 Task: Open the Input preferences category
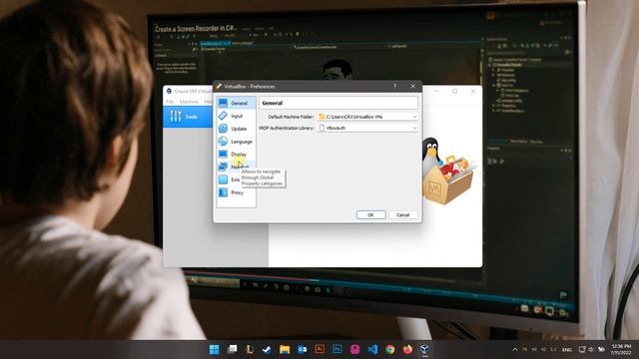237,116
